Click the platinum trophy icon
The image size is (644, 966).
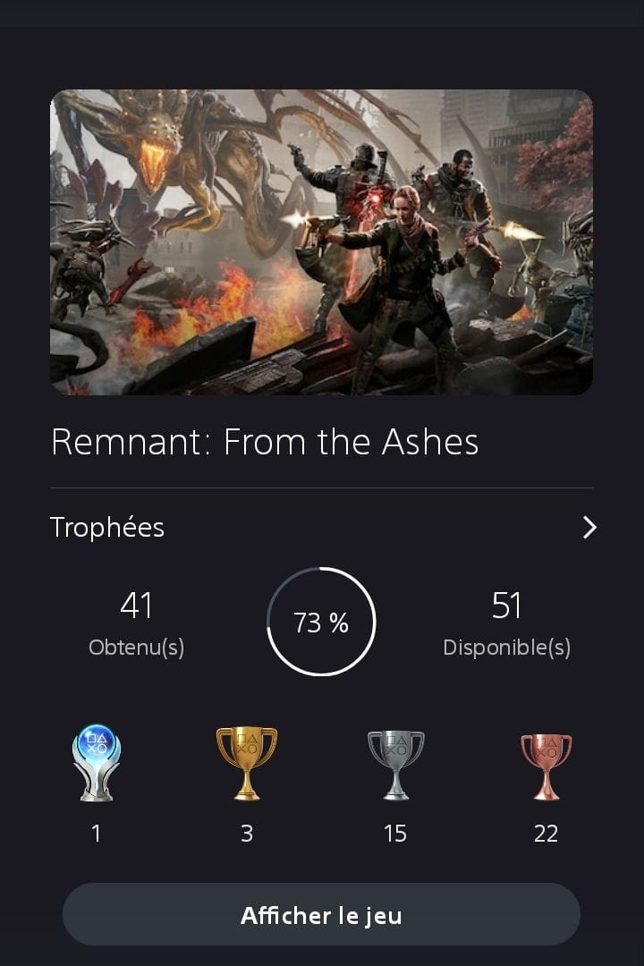coord(96,763)
